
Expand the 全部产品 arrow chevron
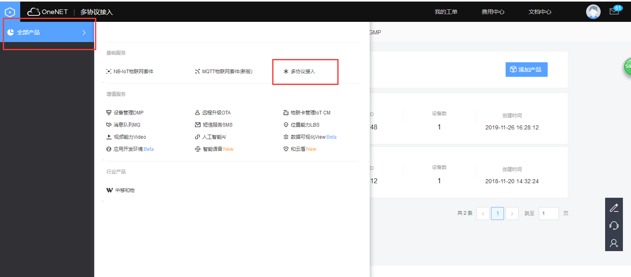[84, 32]
